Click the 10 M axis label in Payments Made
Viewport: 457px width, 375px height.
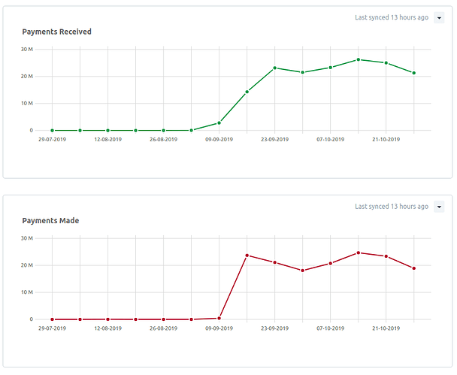(x=27, y=292)
